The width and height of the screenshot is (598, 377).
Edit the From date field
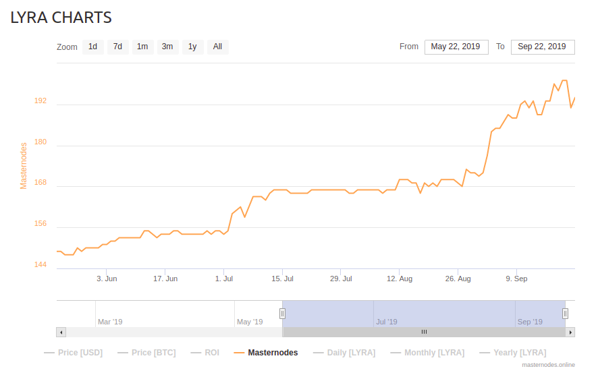456,47
